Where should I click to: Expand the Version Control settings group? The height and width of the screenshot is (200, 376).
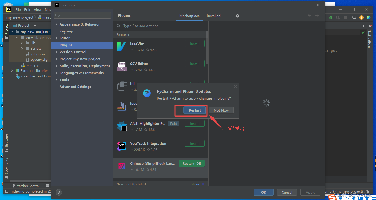tap(57, 52)
